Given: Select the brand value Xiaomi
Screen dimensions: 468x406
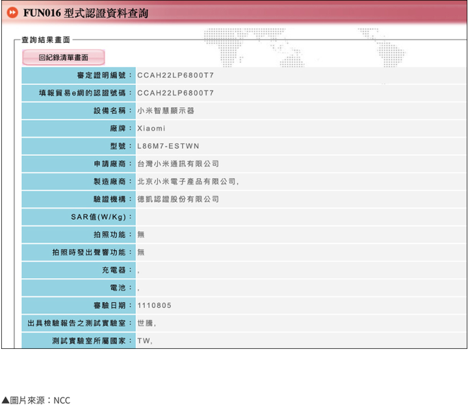Looking at the screenshot, I should coord(151,128).
